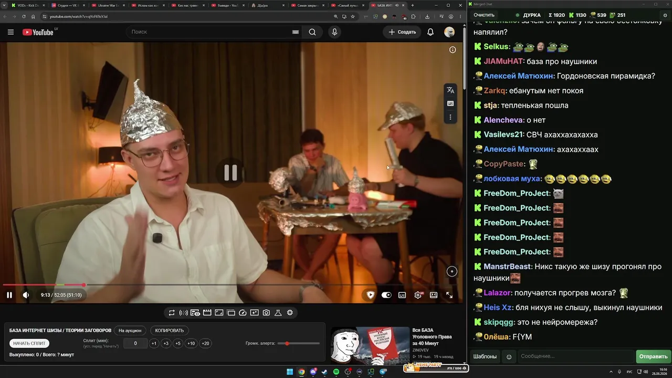
Task: Click the "НАЧАТЬ СПЛИТ" button
Action: click(29, 343)
